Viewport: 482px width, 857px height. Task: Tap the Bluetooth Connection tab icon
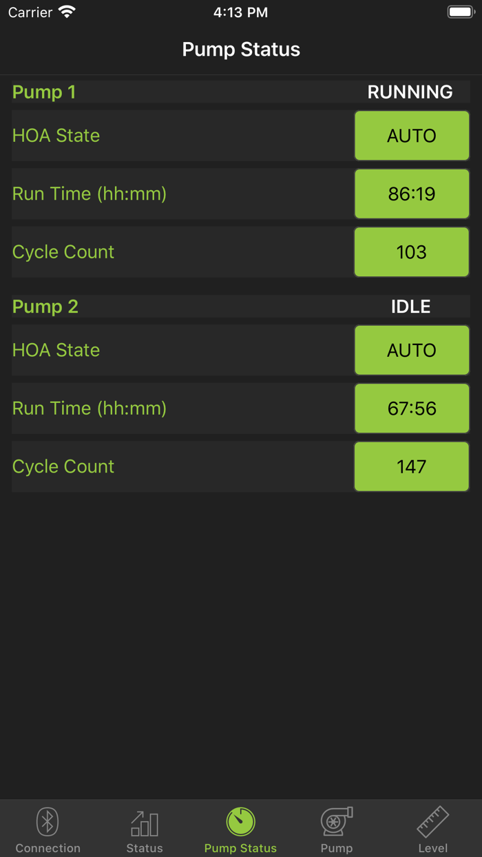48,821
